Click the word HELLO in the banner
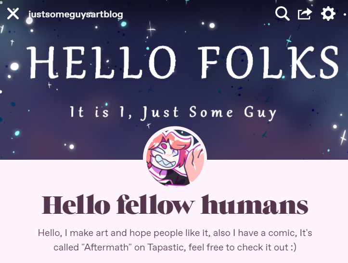The height and width of the screenshot is (263, 348). 102,63
